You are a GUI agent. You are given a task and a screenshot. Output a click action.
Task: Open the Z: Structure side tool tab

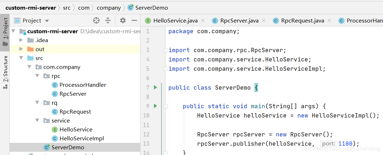pos(5,72)
